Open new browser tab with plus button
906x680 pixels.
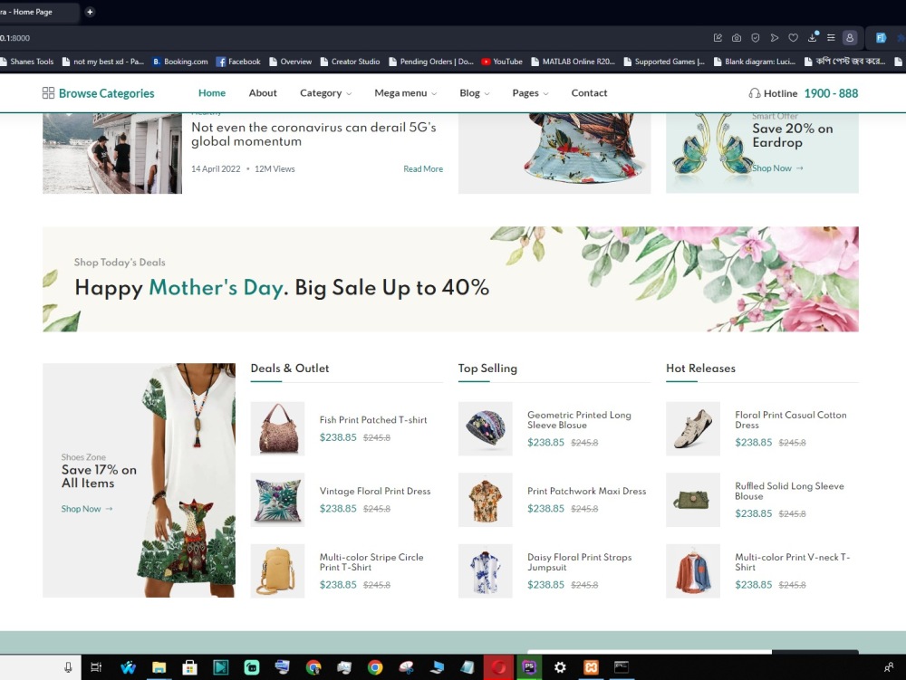click(x=90, y=12)
